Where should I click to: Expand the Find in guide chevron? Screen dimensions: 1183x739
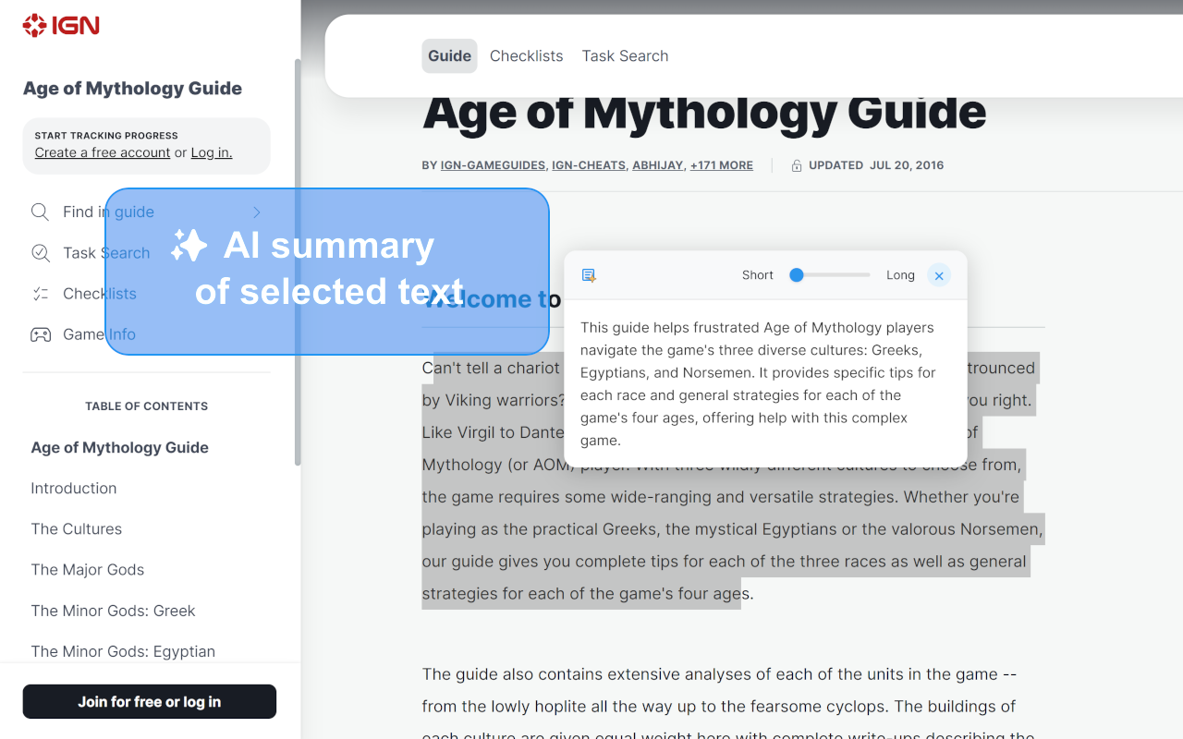pyautogui.click(x=257, y=212)
